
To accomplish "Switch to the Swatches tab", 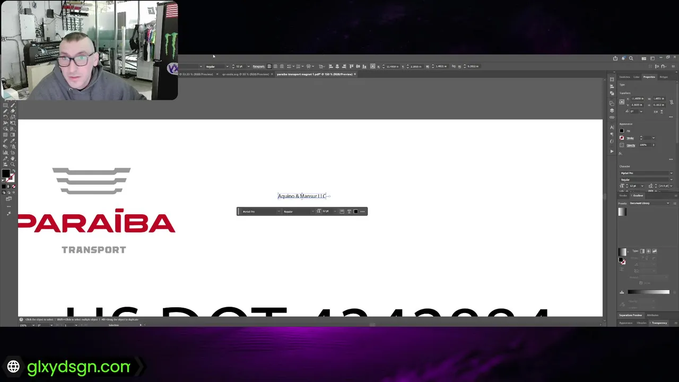I will coord(624,77).
